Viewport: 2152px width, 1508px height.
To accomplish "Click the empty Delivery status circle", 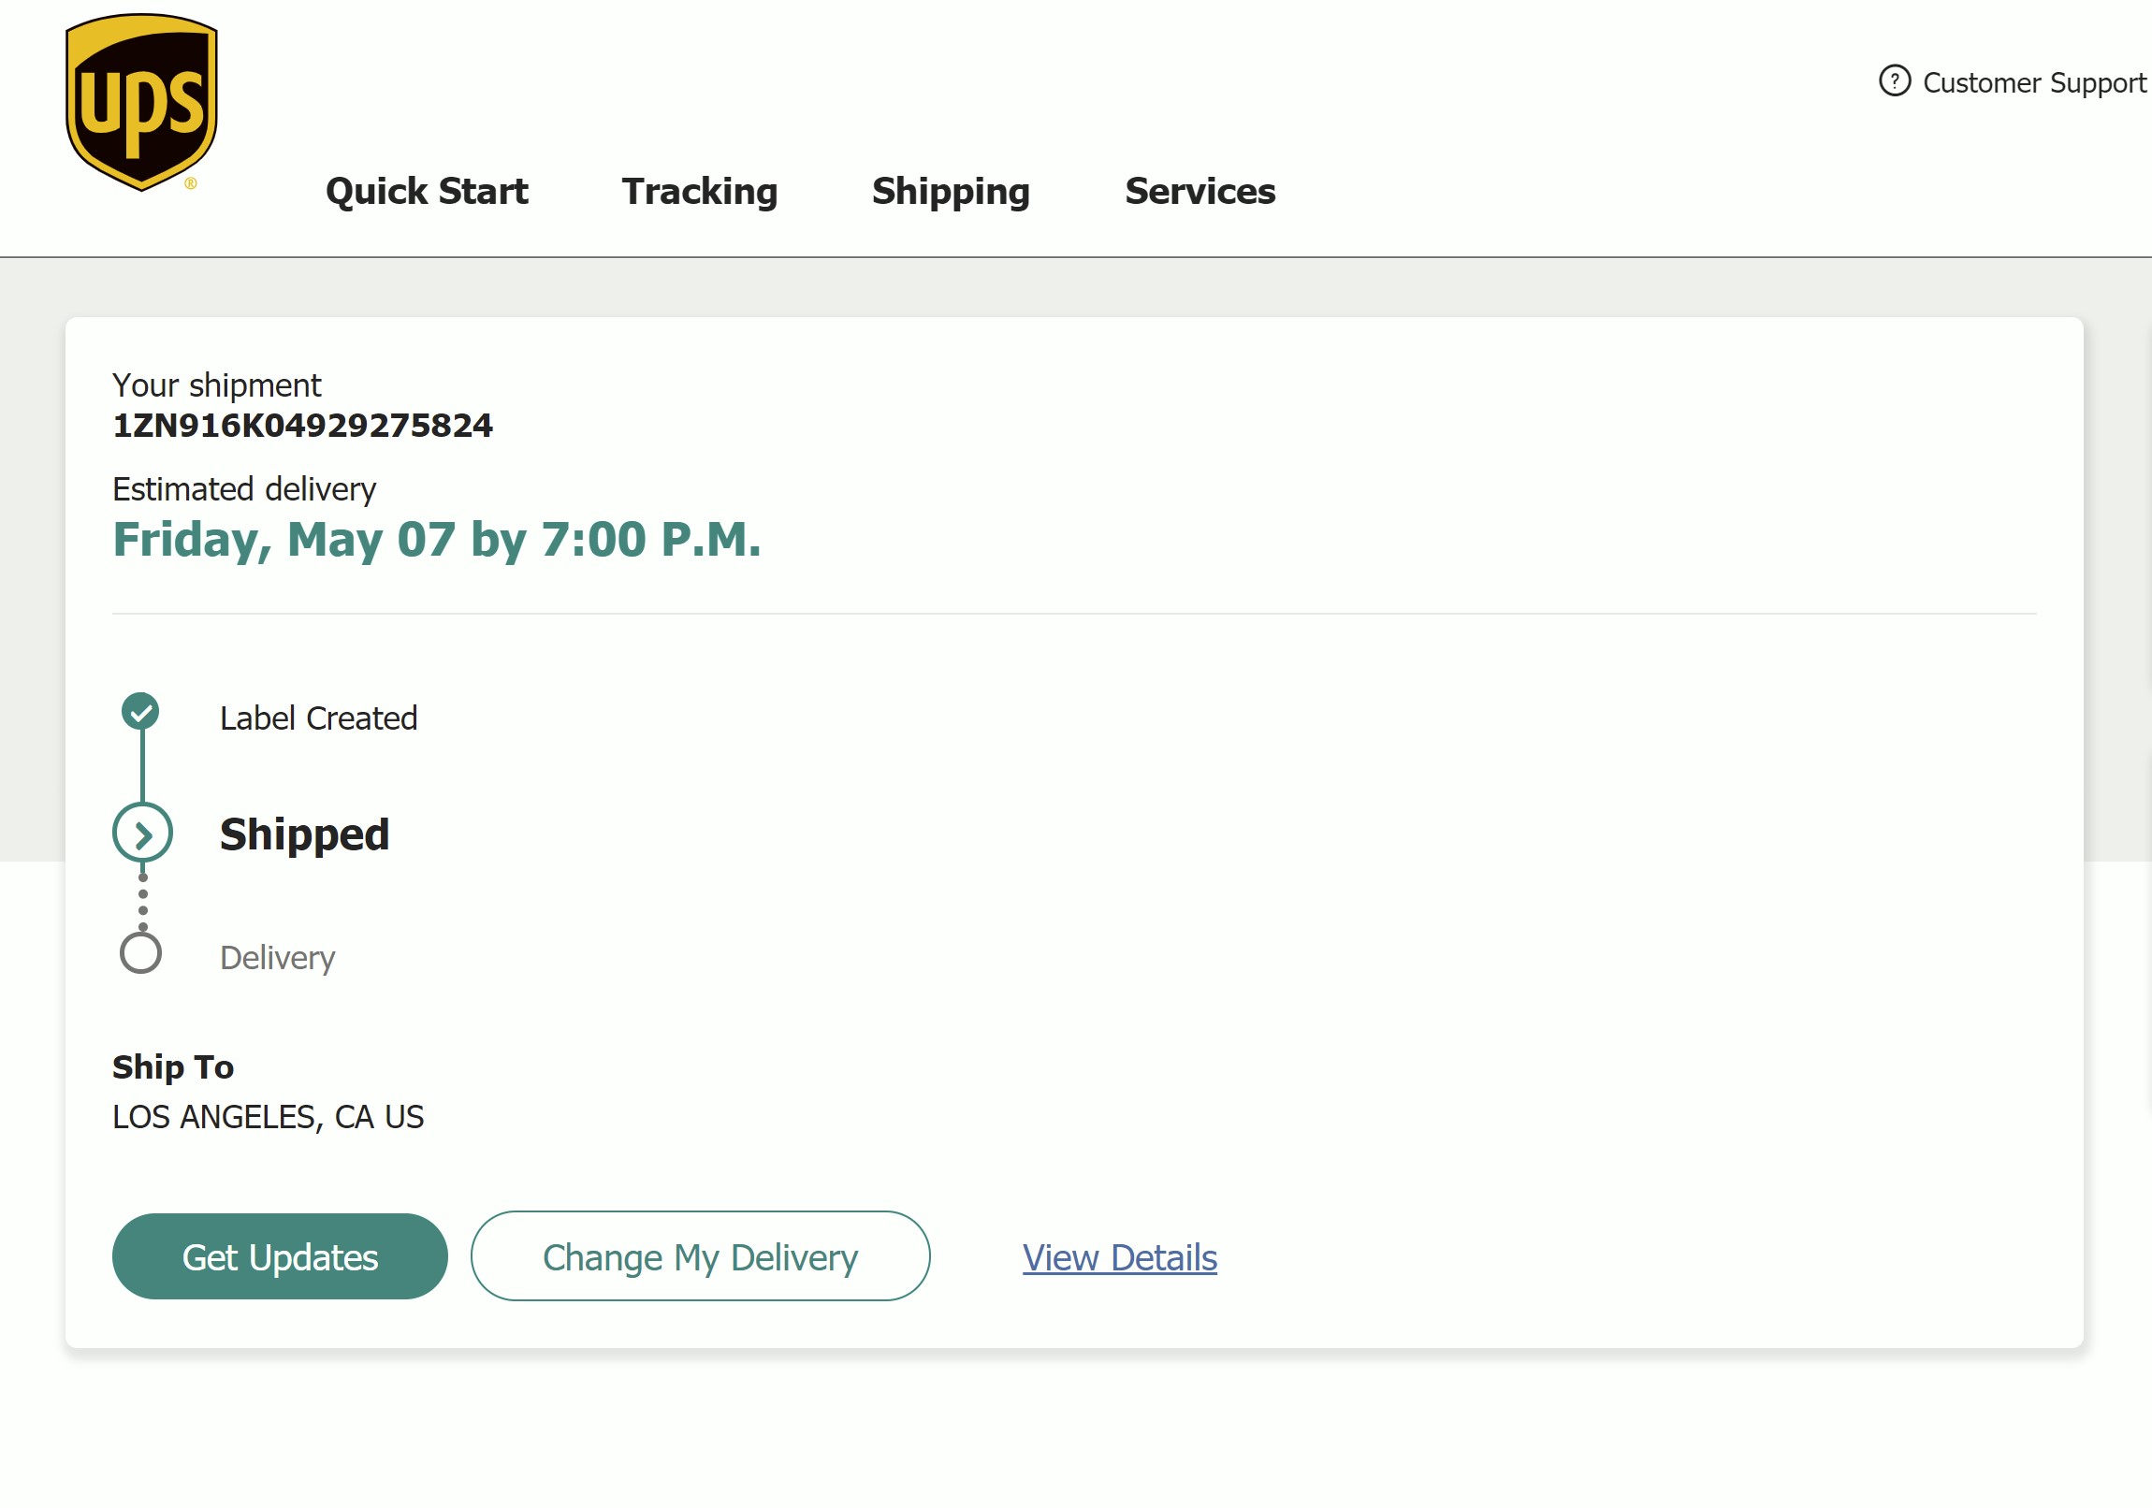I will 142,953.
